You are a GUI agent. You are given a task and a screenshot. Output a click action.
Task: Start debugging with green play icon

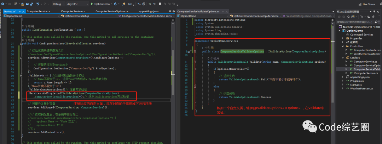tap(92, 4)
